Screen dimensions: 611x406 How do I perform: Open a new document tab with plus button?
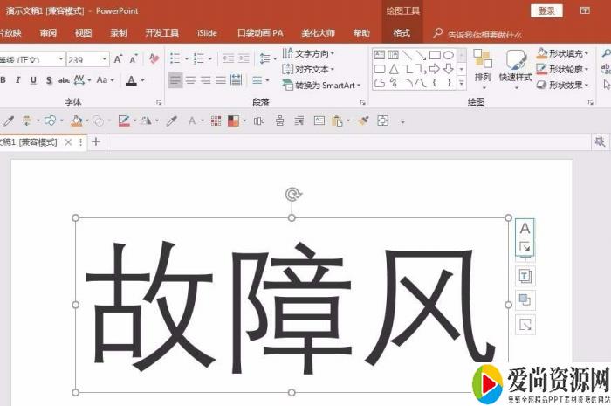coord(96,141)
